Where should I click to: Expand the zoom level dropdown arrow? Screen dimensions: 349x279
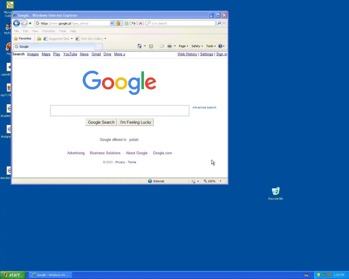click(220, 181)
